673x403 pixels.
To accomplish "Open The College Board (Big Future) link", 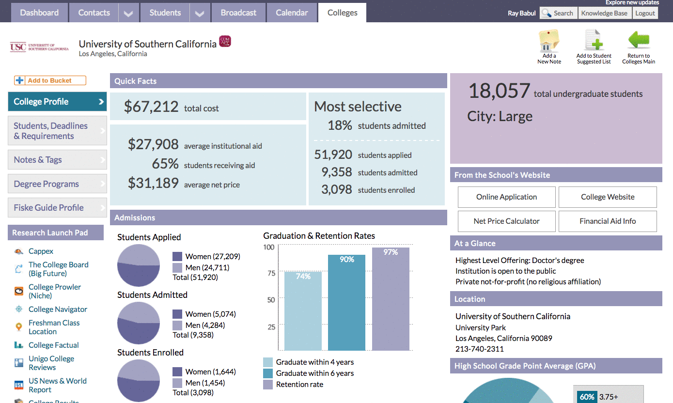I will point(58,269).
